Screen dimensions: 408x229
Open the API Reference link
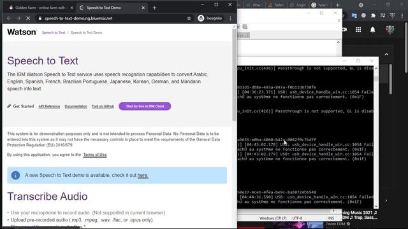[x=49, y=106]
